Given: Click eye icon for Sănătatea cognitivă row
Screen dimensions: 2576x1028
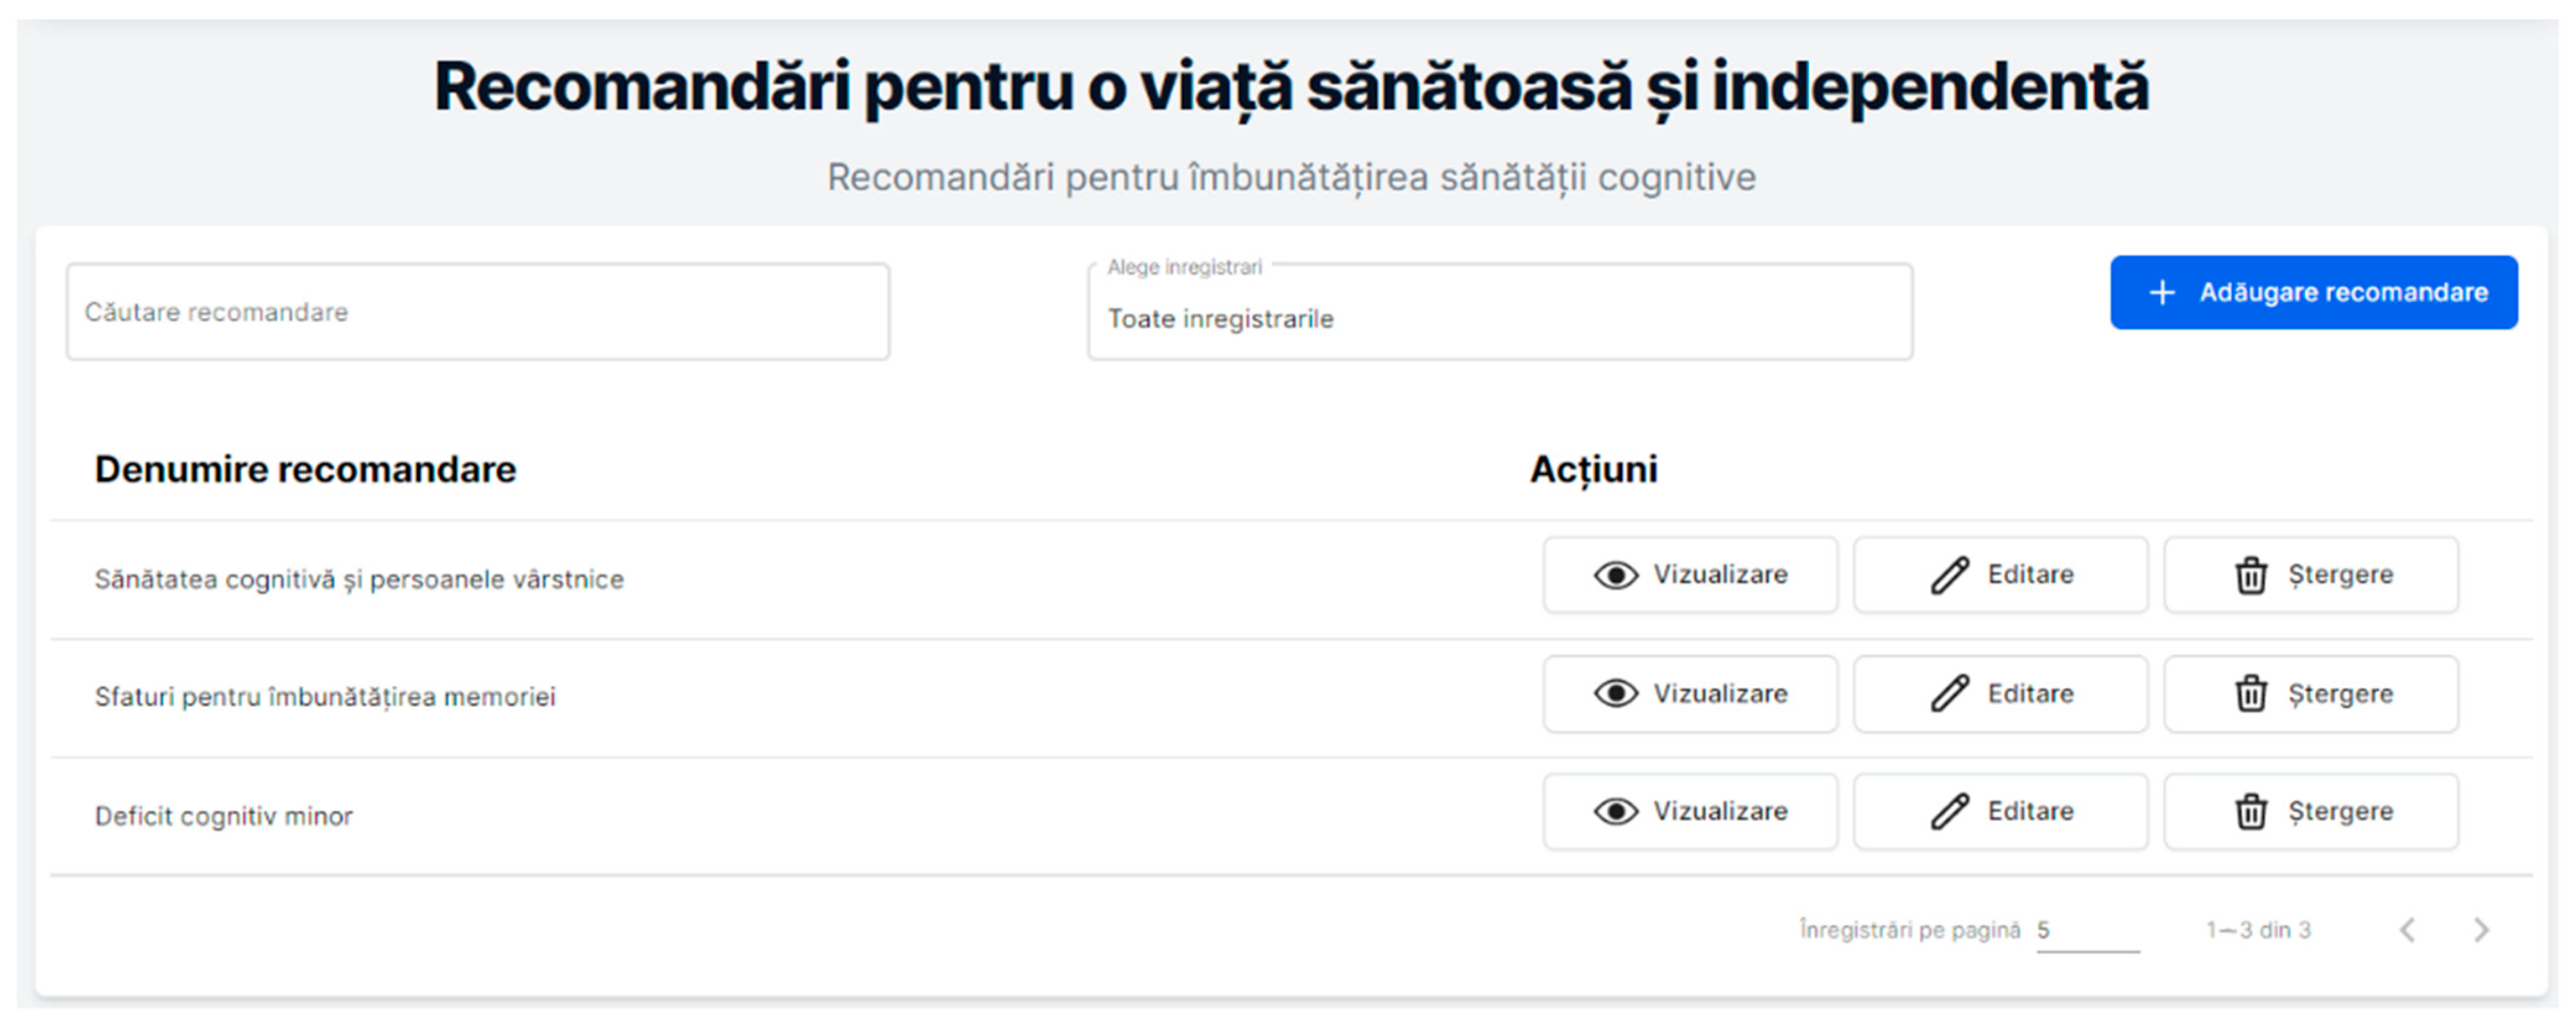Looking at the screenshot, I should (1615, 575).
